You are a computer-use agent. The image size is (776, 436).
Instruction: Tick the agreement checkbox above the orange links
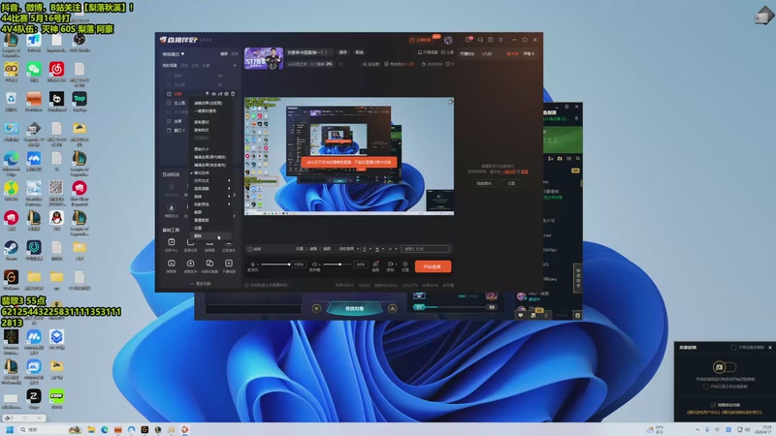point(713,405)
